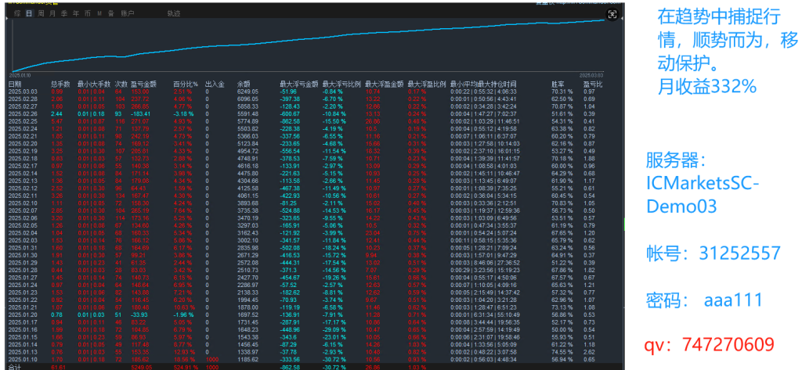Switch to the 综 summary tab
This screenshot has height=370, width=802.
click(x=17, y=14)
